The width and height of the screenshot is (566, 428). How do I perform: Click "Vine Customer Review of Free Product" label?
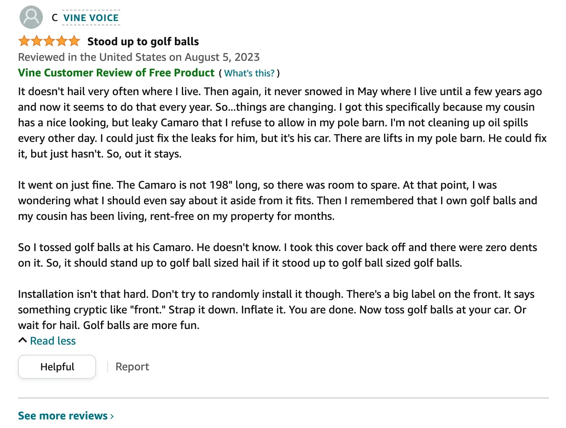pos(116,73)
